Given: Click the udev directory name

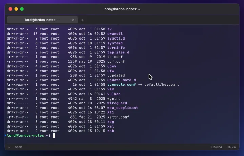Looking at the screenshot, I should click(112, 66).
